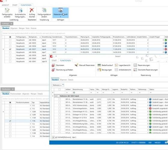Viewport: 168px width, 150px height.
Task: Open the START tab in Bedarf window
Action: click(54, 61)
